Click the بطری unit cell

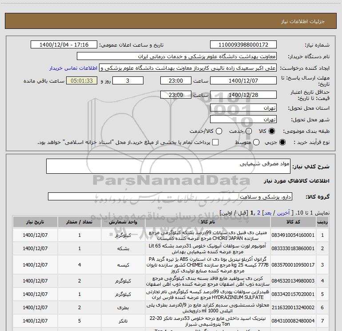[x=123, y=307]
